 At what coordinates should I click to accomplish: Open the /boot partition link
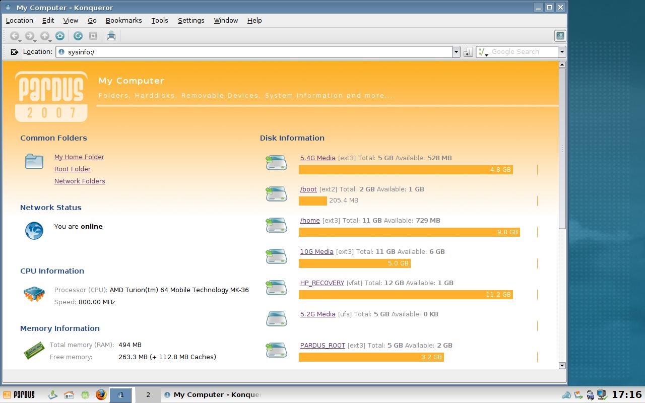[308, 189]
